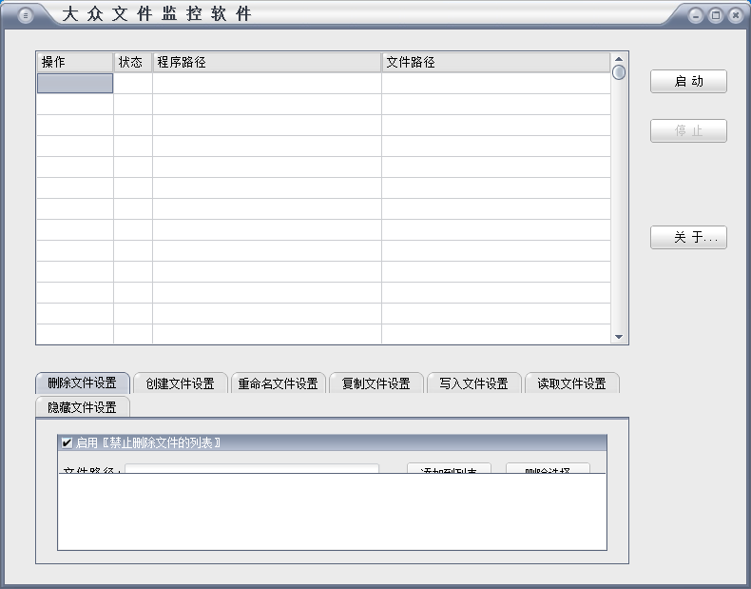Switch to the 创建文件设置 tab
The height and width of the screenshot is (589, 751).
tap(181, 383)
